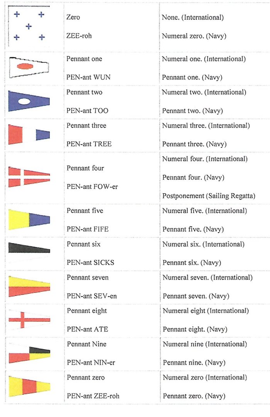Select 'PEN-ant NIN-er' pronunciation
The image size is (270, 417).
pos(91,363)
